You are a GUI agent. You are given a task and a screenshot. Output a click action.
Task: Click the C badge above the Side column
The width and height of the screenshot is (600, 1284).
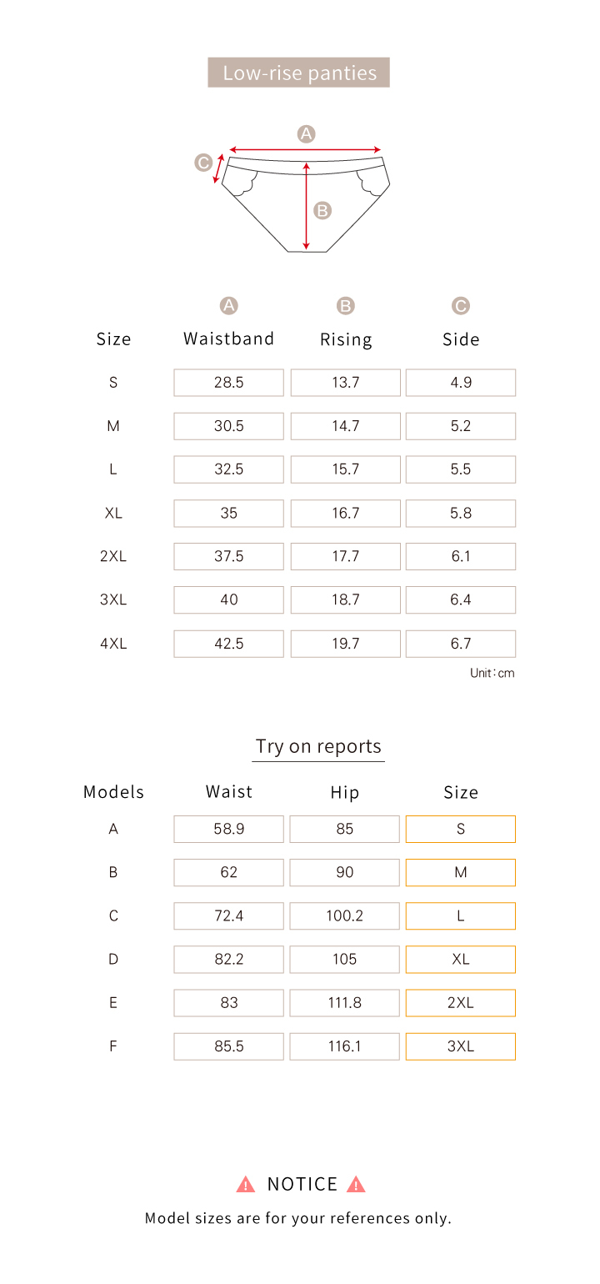coord(461,306)
